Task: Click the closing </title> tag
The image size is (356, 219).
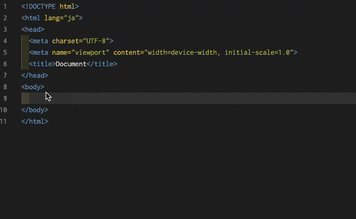Action: (x=102, y=64)
